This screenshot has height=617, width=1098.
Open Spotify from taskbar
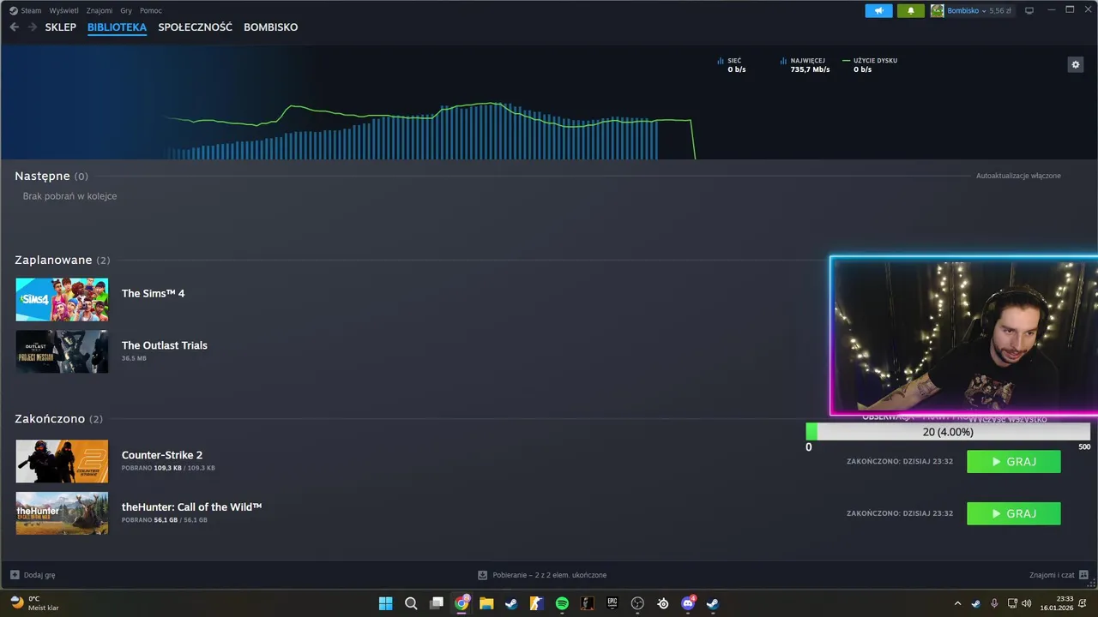pyautogui.click(x=562, y=603)
